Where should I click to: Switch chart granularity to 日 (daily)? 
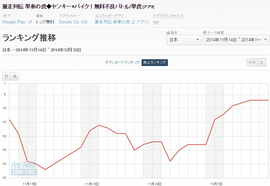pos(262,62)
